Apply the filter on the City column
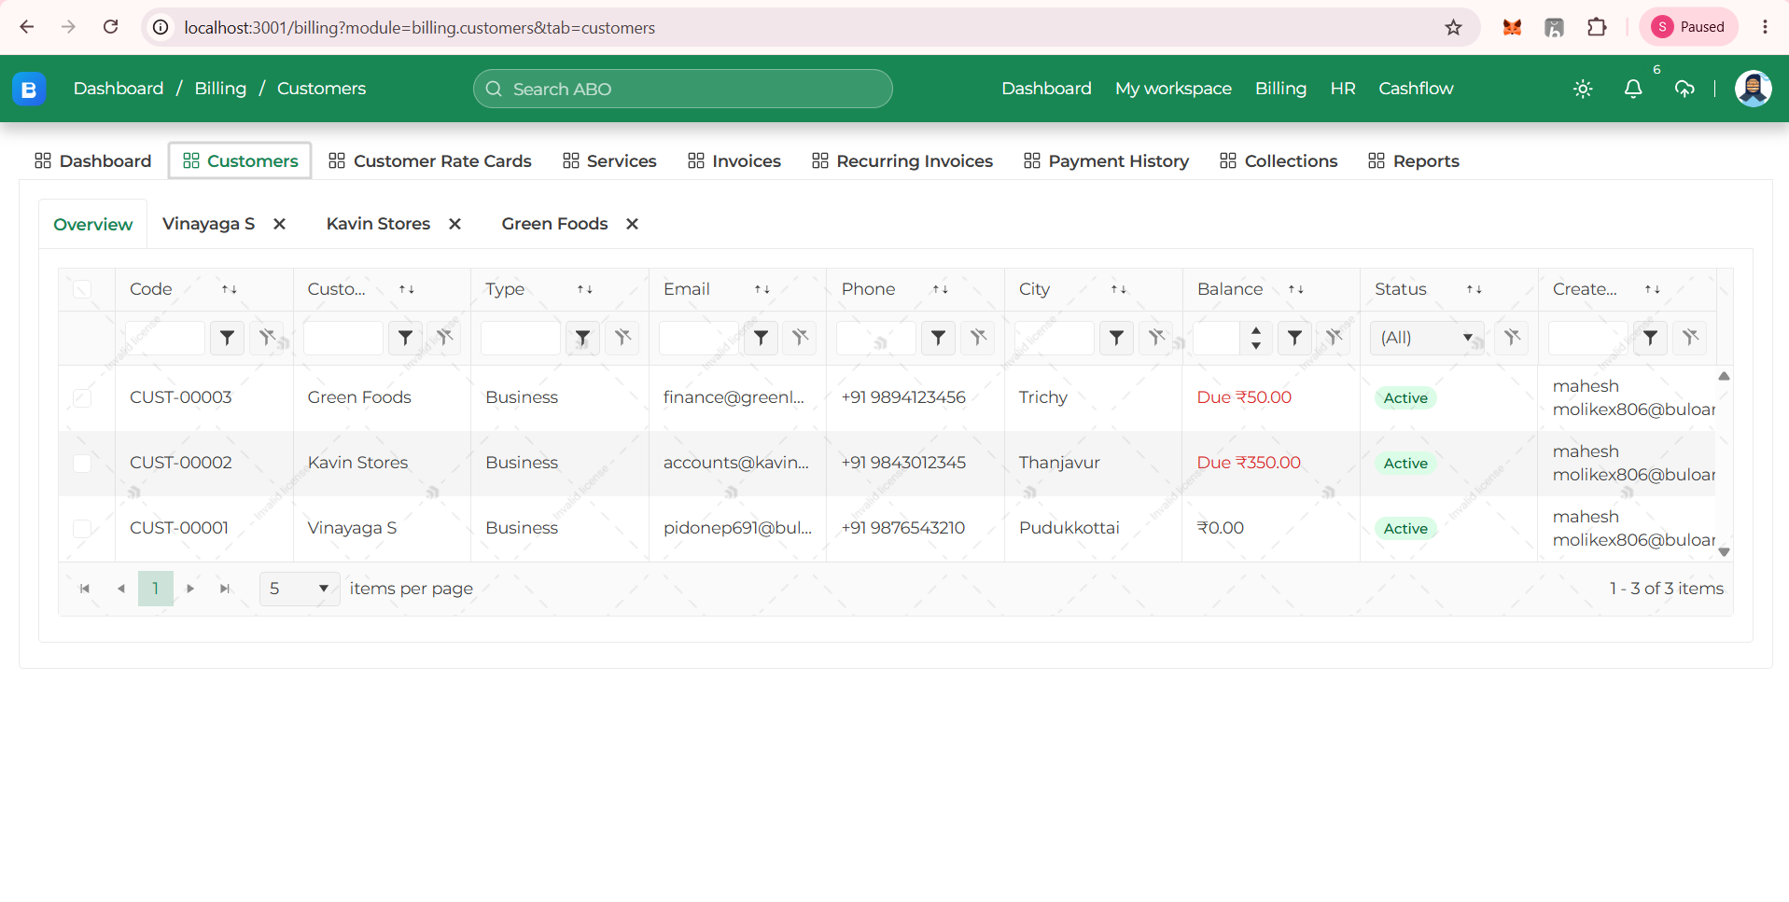Viewport: 1789px width, 902px height. pos(1116,338)
